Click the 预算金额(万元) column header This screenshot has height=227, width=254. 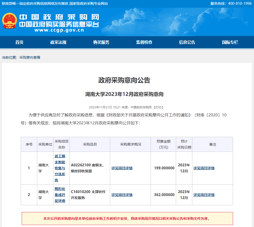(x=163, y=144)
